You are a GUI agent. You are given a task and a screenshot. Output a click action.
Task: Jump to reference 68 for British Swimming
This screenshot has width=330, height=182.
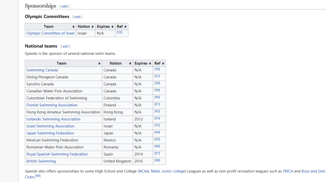(x=157, y=160)
